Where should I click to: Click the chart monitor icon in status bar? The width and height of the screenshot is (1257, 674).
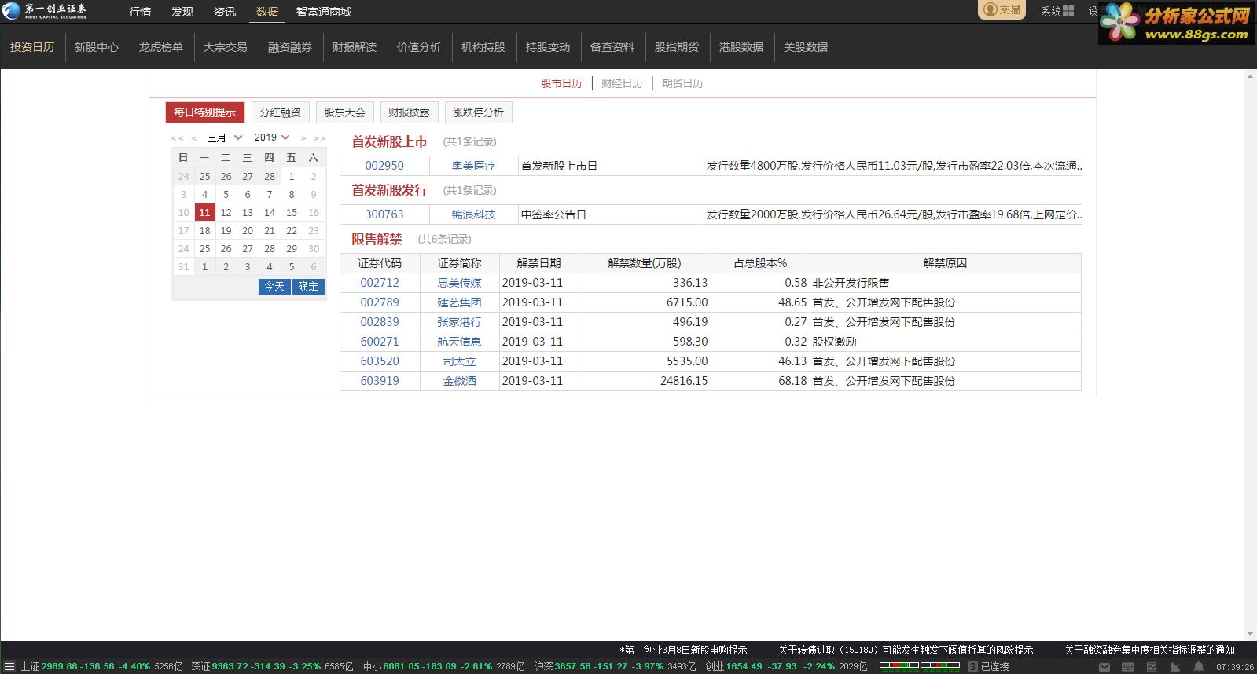click(x=1152, y=667)
